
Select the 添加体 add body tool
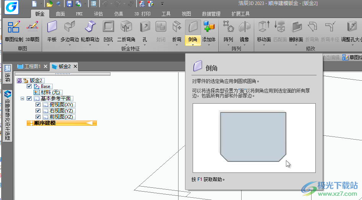209,31
